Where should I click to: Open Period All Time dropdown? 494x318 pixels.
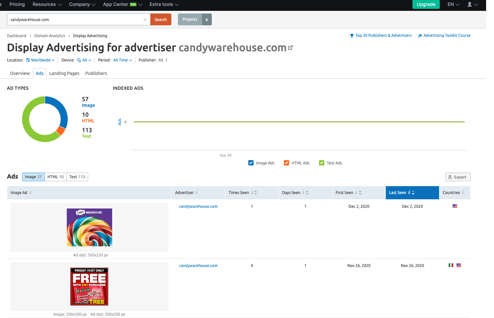123,60
